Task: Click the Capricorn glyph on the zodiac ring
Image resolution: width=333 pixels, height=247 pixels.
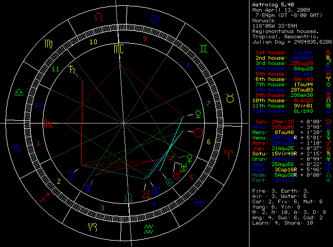Action: point(93,227)
